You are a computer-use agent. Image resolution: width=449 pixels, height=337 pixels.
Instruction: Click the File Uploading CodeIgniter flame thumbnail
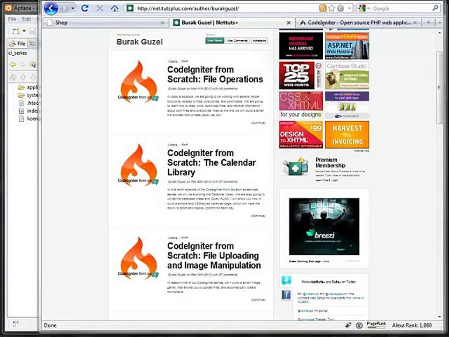138,258
